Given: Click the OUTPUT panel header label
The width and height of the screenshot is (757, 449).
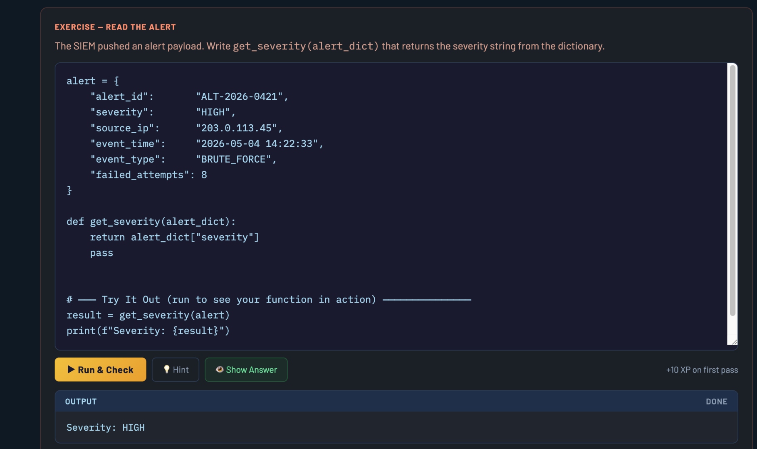Looking at the screenshot, I should point(81,402).
